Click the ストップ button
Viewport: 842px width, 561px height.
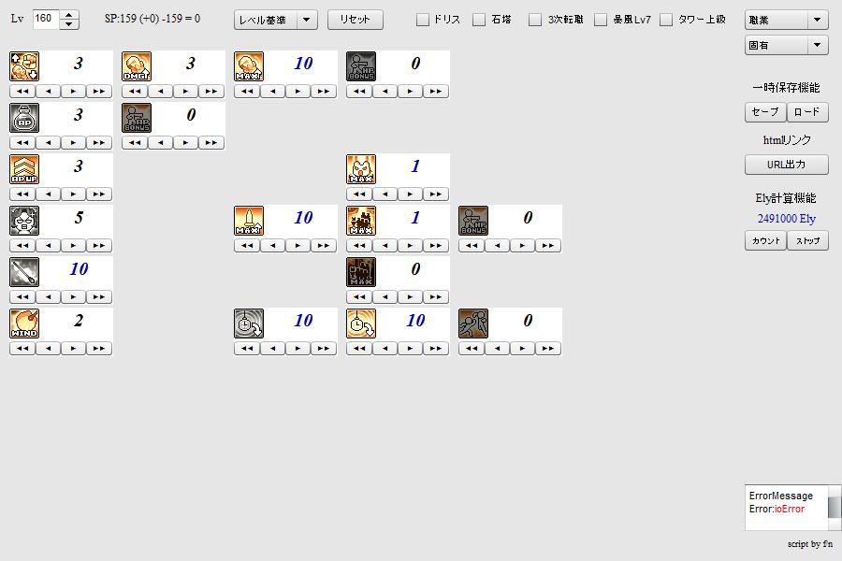tap(807, 240)
